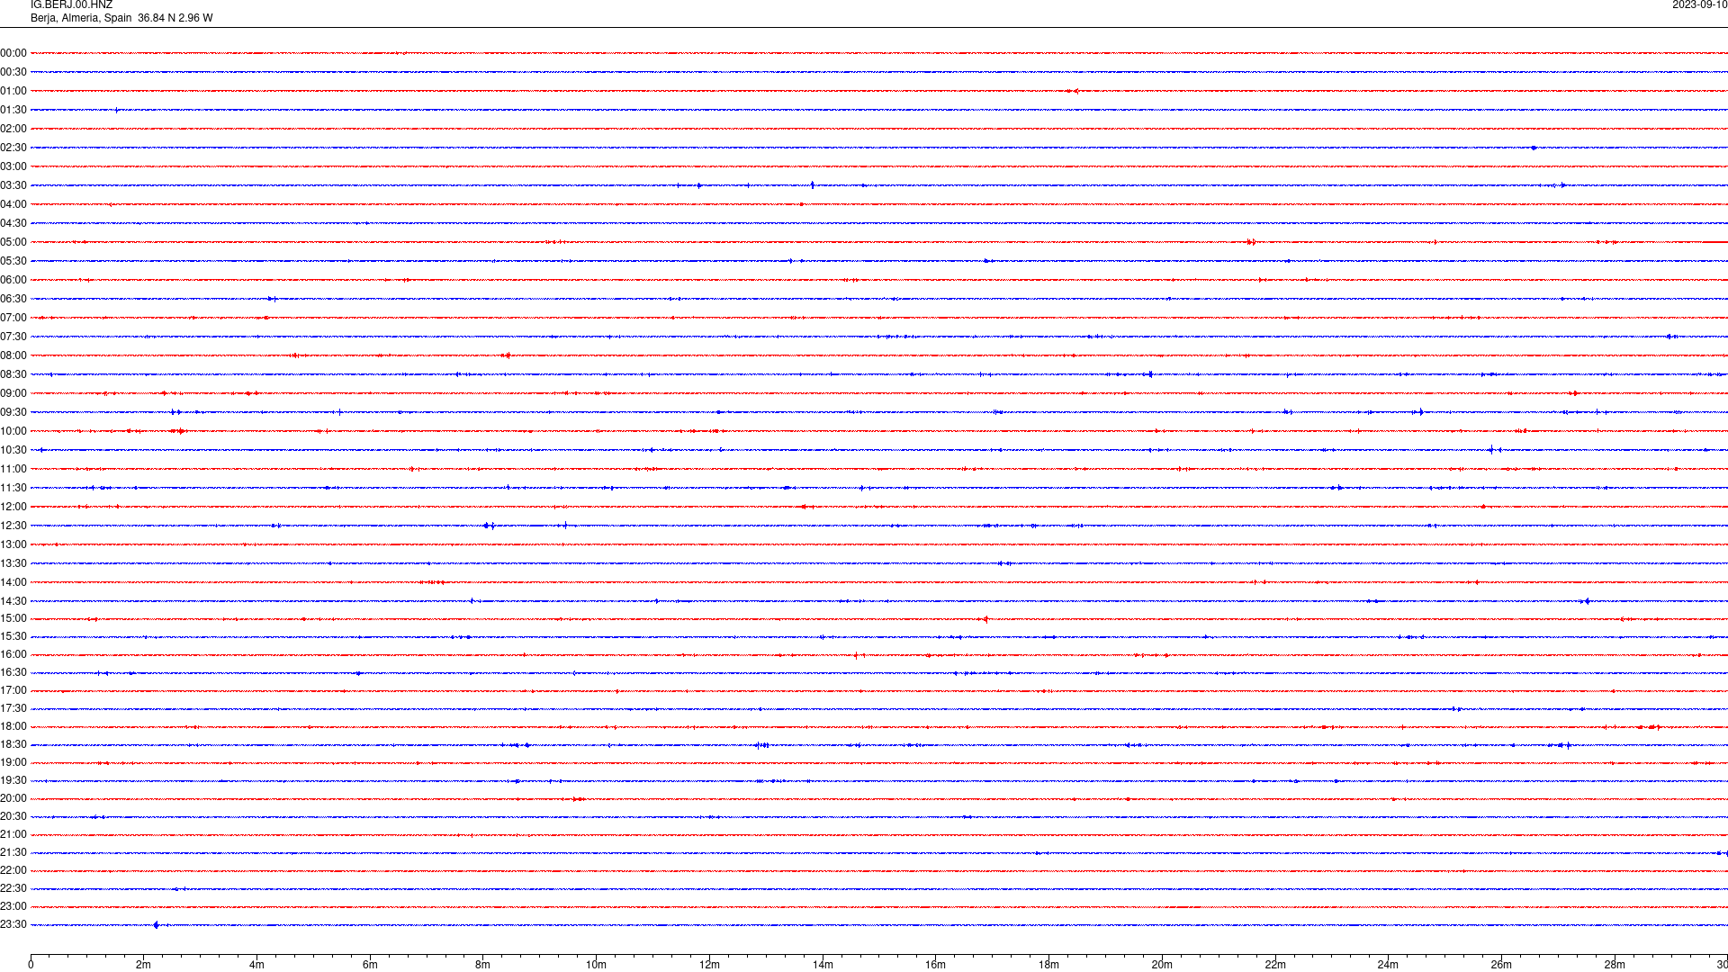Viewport: 1728px width, 972px height.
Task: Select the 10:00 time row label
Action: click(13, 431)
